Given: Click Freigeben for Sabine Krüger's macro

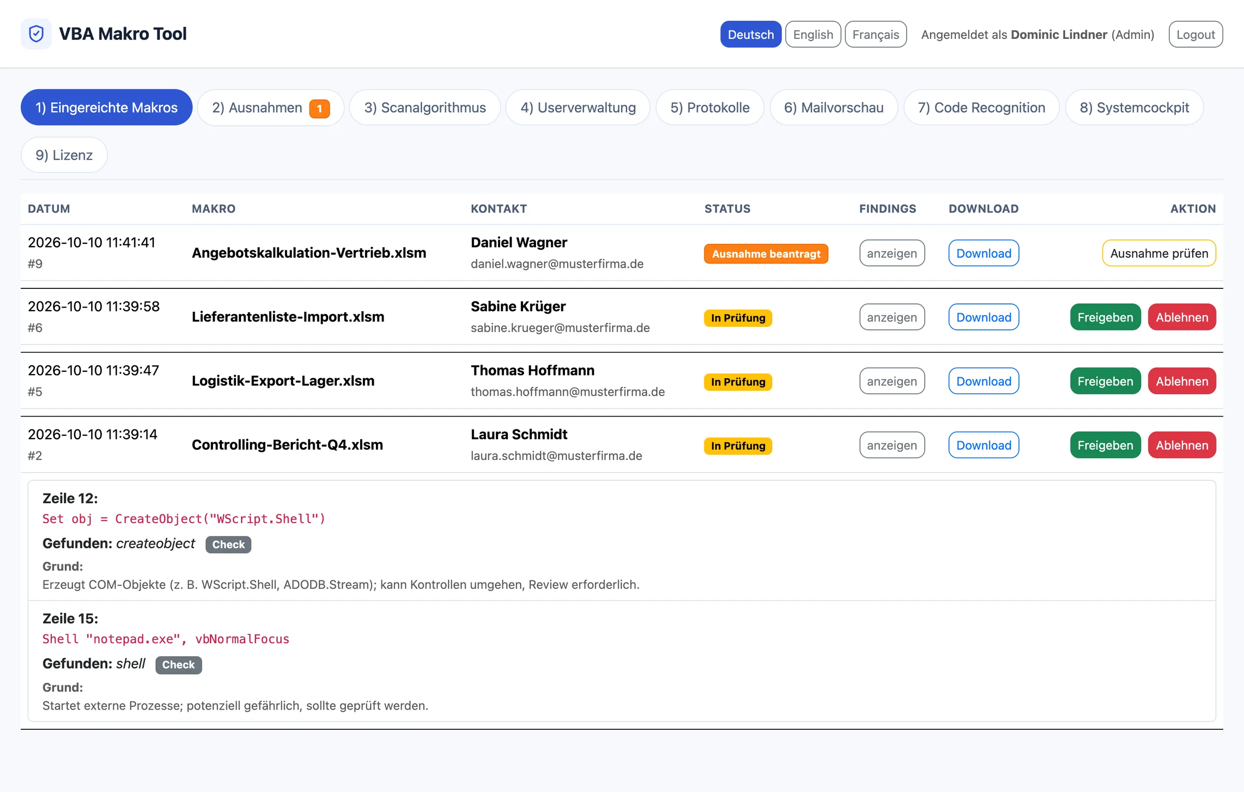Looking at the screenshot, I should [1105, 317].
